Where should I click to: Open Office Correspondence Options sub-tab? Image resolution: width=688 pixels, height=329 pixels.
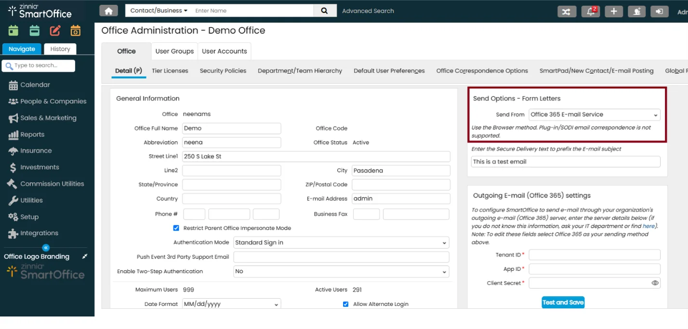pos(482,71)
